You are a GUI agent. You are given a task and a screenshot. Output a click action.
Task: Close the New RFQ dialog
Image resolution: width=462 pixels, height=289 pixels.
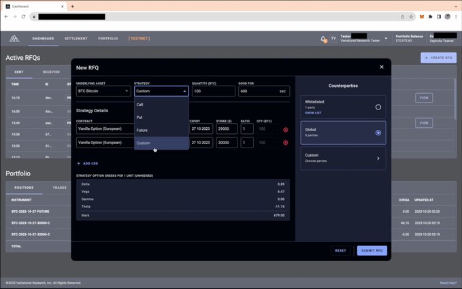[382, 67]
